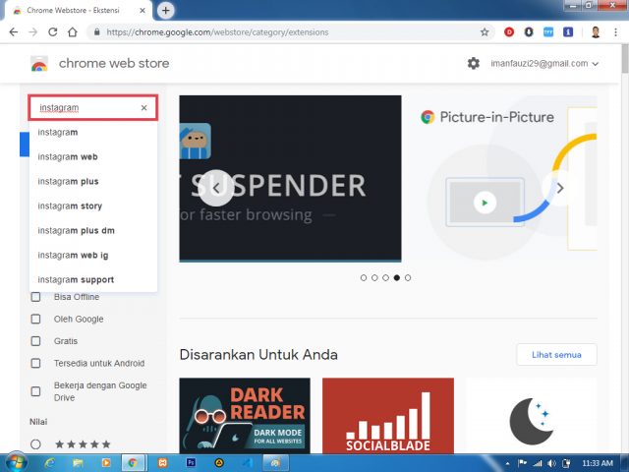Viewport: 629px width, 472px height.
Task: Open The Great Suspender banner
Action: point(290,179)
